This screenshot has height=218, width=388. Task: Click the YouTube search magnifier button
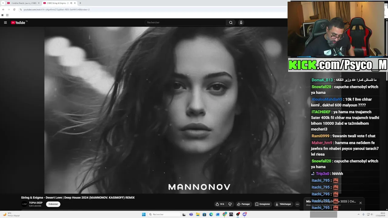[231, 22]
